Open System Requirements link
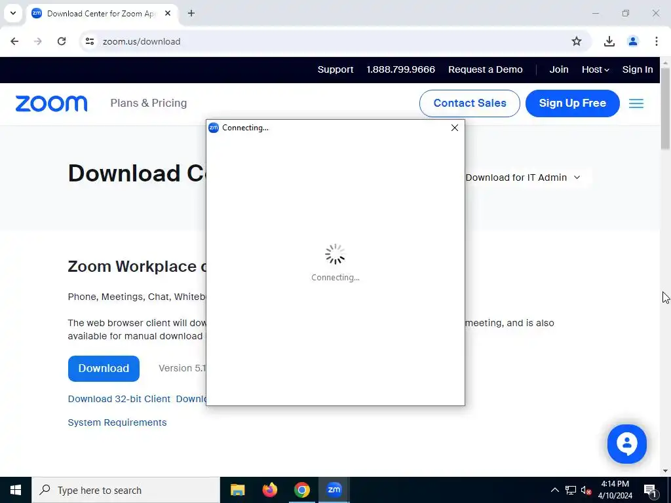 (117, 422)
